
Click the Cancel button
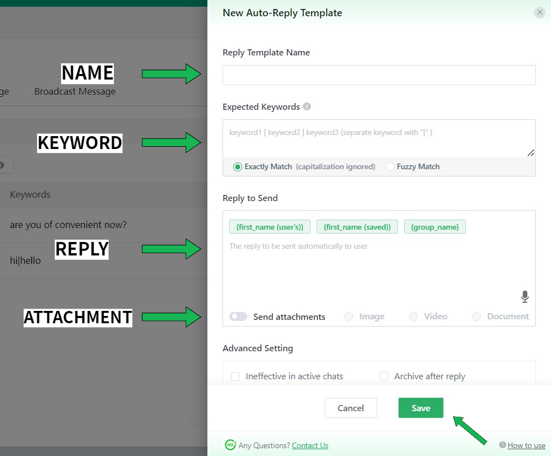click(351, 408)
